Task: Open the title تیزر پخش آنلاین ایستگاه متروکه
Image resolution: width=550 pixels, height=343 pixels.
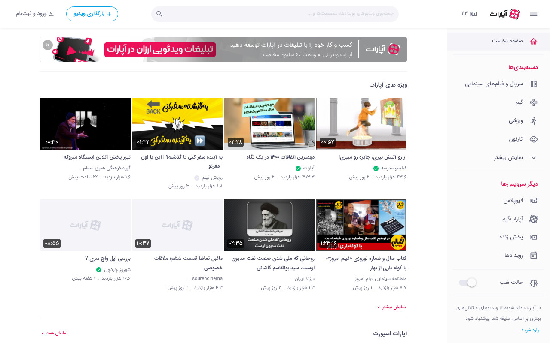Action: coord(97,157)
